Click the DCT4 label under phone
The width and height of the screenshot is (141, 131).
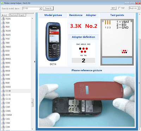[x=53, y=64]
